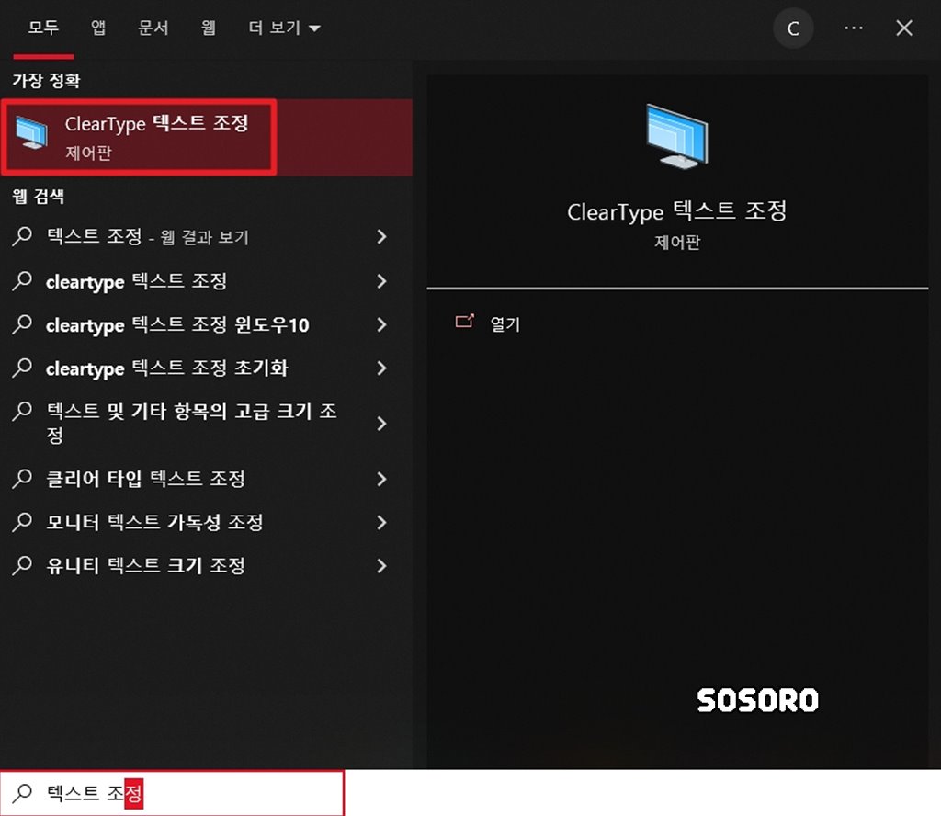
Task: Select 유니티 텍스트 크기 조정 suggestion
Action: click(207, 565)
